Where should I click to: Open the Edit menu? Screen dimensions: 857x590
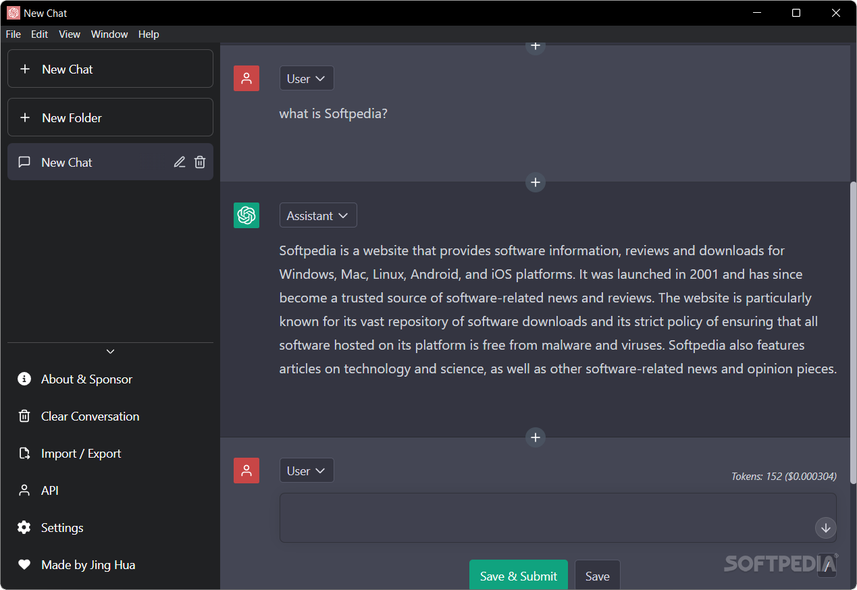click(39, 34)
